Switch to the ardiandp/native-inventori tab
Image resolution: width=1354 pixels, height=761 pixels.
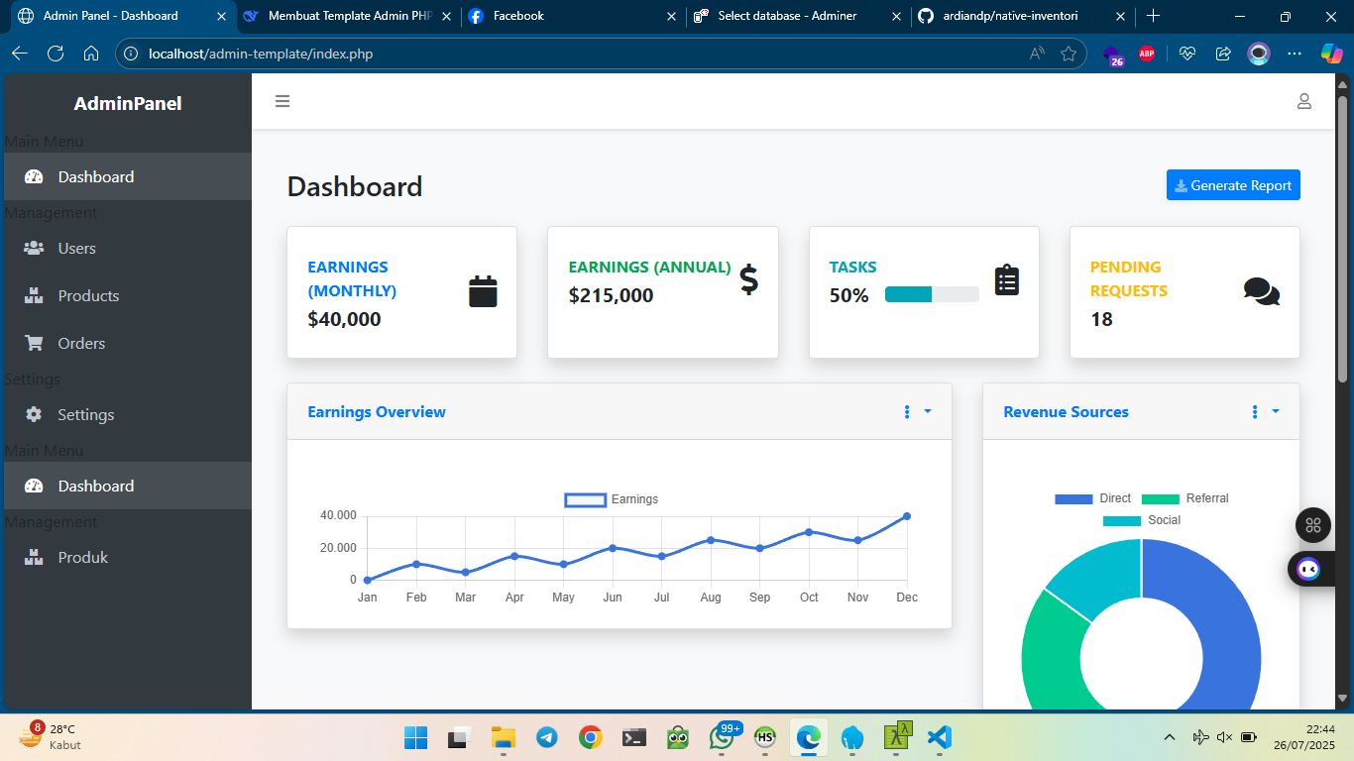[1024, 16]
